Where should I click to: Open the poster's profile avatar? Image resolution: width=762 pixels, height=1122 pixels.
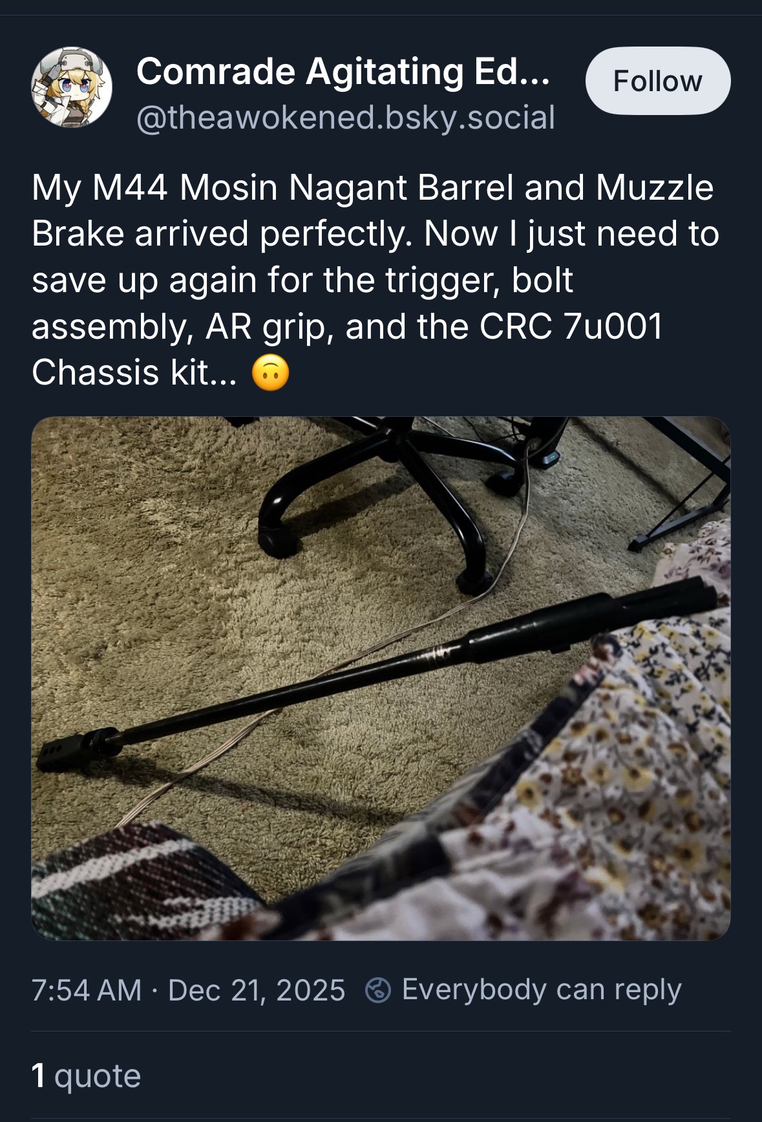coord(72,87)
